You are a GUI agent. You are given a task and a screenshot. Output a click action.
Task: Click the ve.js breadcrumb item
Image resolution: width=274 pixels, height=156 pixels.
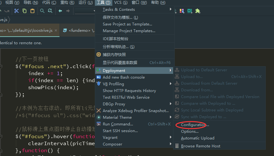[4, 20]
